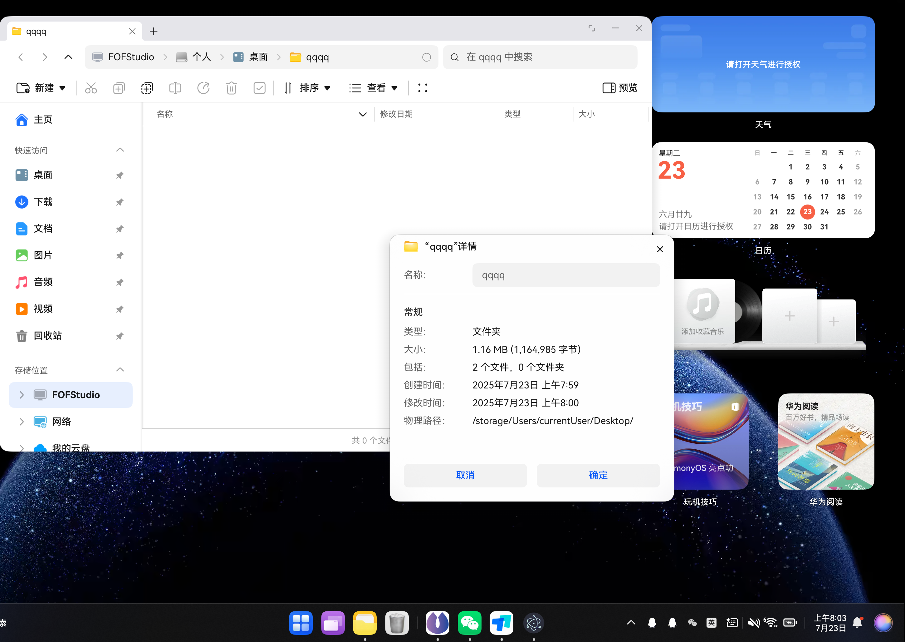Click 取消 in the details dialog
Image resolution: width=905 pixels, height=642 pixels.
465,475
